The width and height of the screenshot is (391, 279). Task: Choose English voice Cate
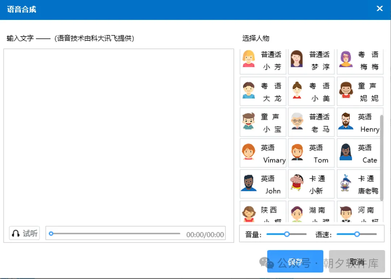[x=360, y=153]
